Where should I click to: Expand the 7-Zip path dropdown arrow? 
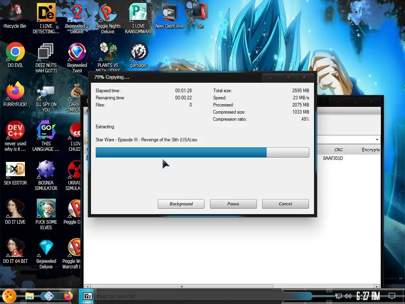(377, 140)
